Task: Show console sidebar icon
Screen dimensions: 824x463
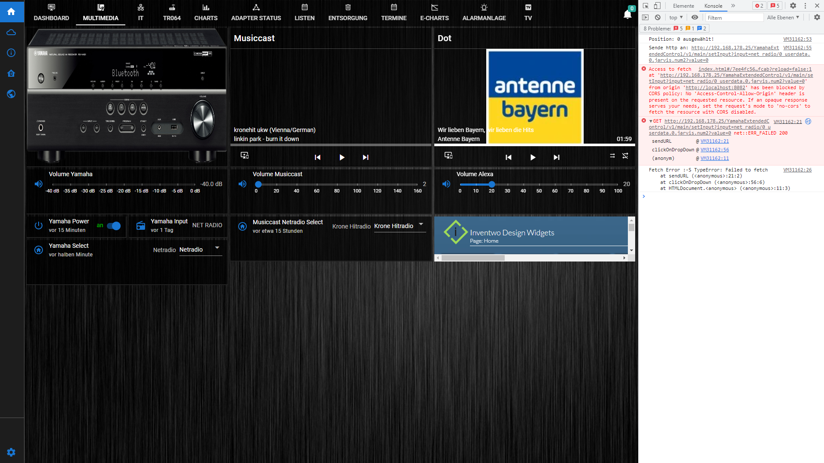Action: [645, 18]
